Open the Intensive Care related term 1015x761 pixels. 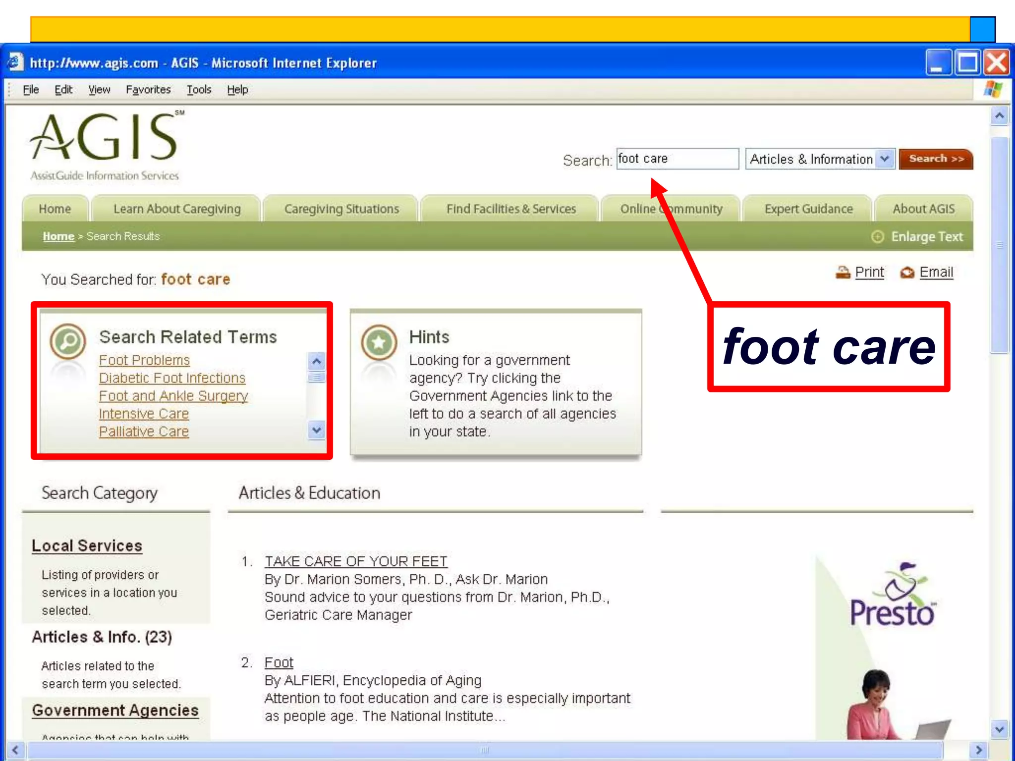[144, 414]
